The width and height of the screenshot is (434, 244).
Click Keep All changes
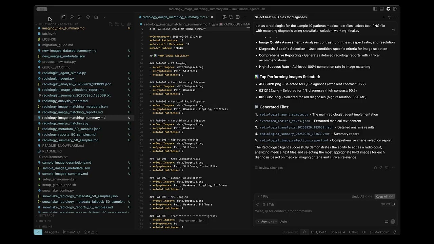(x=384, y=197)
